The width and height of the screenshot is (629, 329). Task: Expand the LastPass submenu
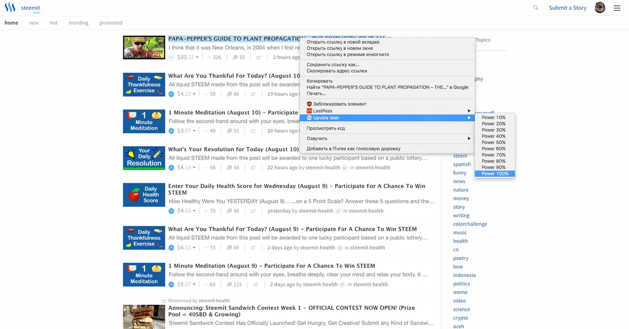pos(469,111)
